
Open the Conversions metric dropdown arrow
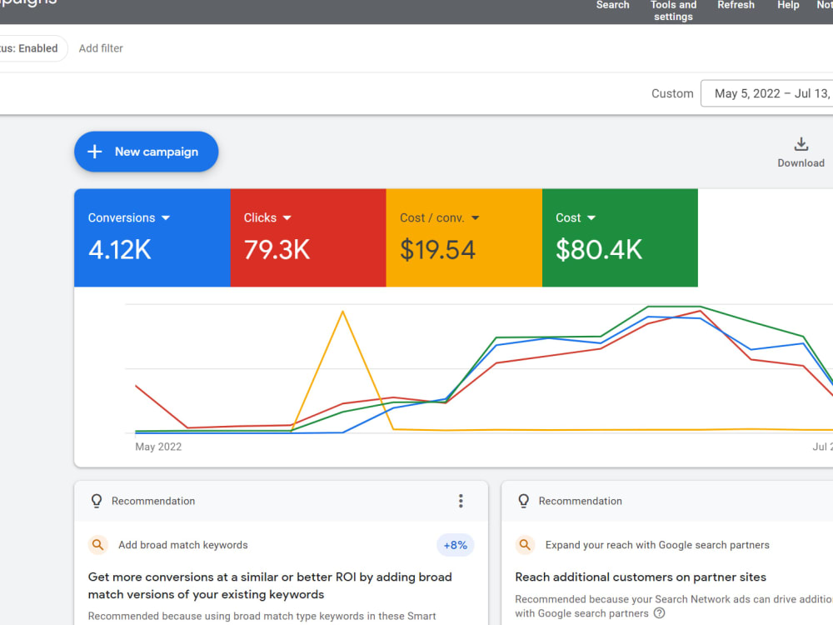point(166,217)
